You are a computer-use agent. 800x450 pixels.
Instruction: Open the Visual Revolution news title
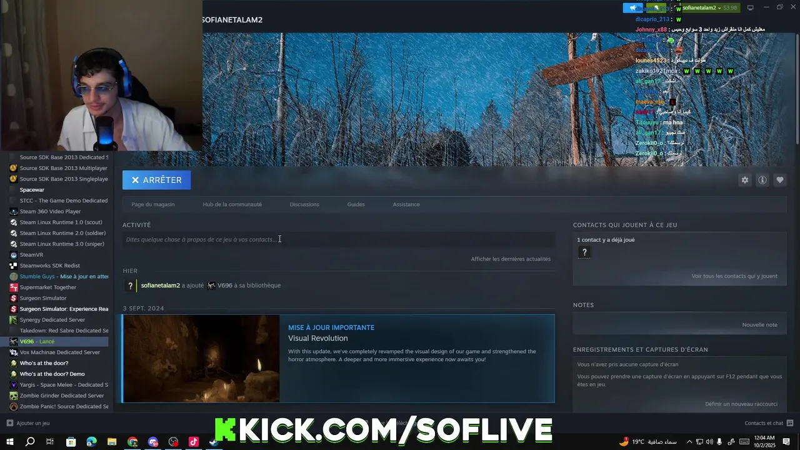[317, 338]
